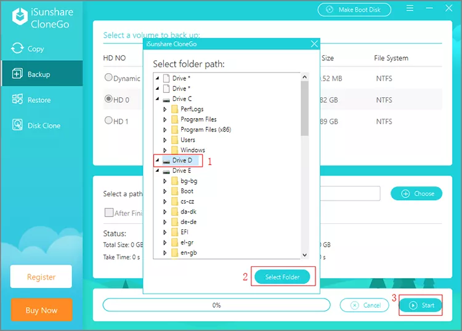Collapse the Drive C tree node
Image resolution: width=462 pixels, height=331 pixels.
tap(157, 99)
